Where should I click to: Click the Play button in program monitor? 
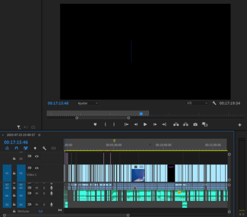[x=145, y=124]
